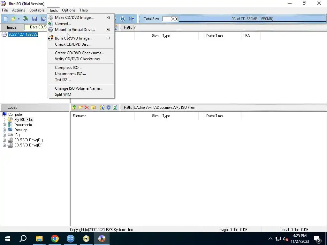327x245 pixels.
Task: Expand the Desktop tree node
Action: point(4,130)
